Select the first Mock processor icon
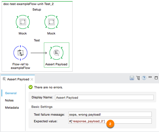Image resolution: width=159 pixels, height=132 pixels. click(x=23, y=22)
